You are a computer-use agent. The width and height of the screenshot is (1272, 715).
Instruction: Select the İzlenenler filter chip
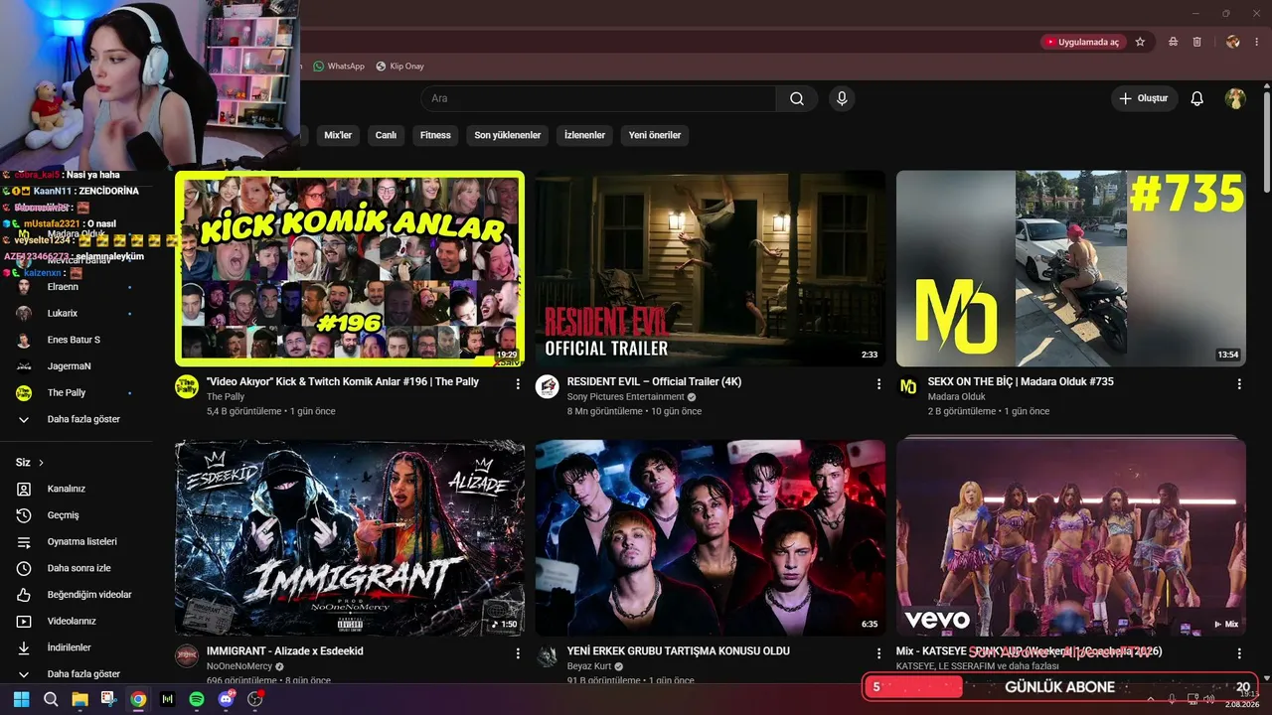(x=584, y=135)
